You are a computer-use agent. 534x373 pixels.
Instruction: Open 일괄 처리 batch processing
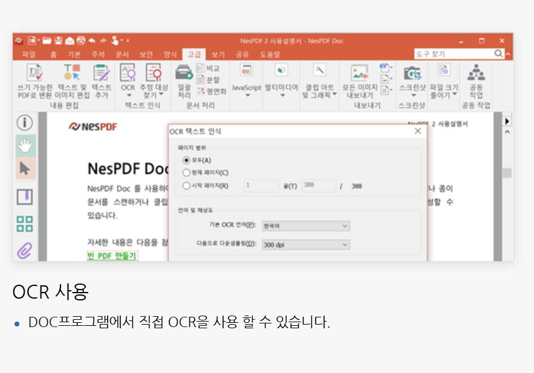tap(184, 82)
